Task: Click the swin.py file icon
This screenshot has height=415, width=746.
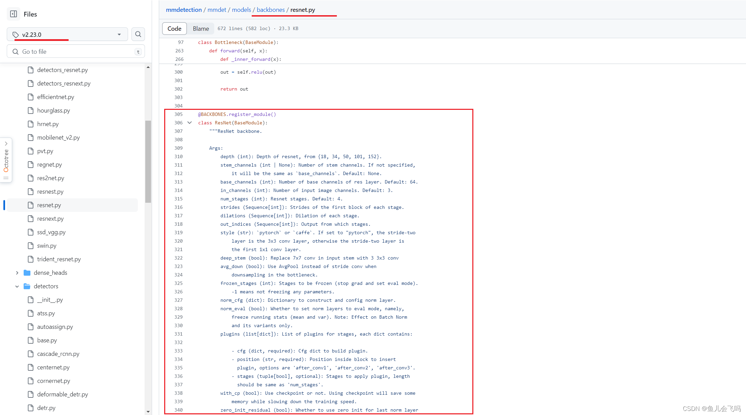Action: (x=30, y=246)
